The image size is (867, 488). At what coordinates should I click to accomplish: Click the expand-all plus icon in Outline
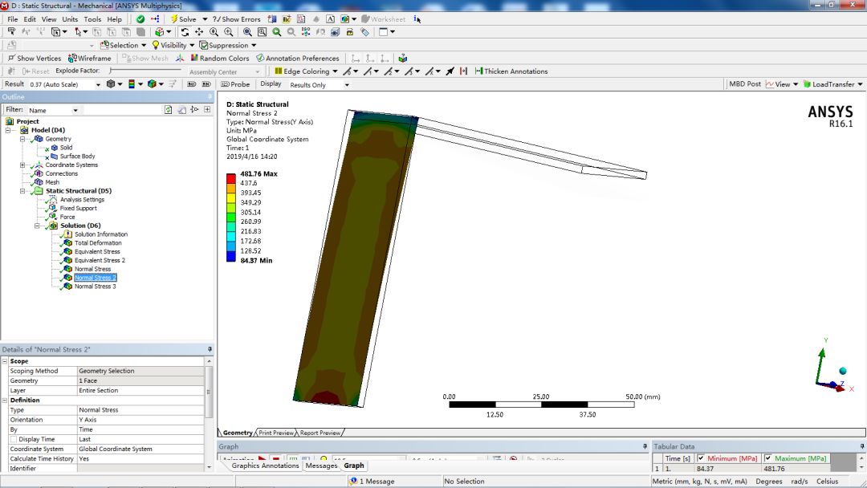pos(207,110)
